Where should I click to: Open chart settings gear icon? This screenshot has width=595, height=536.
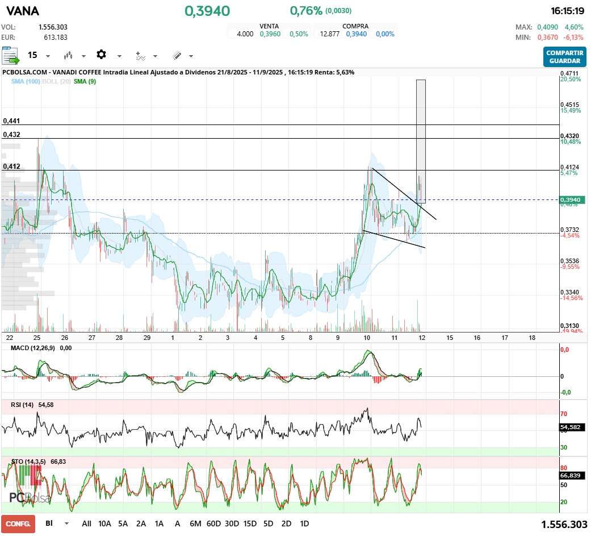point(101,55)
